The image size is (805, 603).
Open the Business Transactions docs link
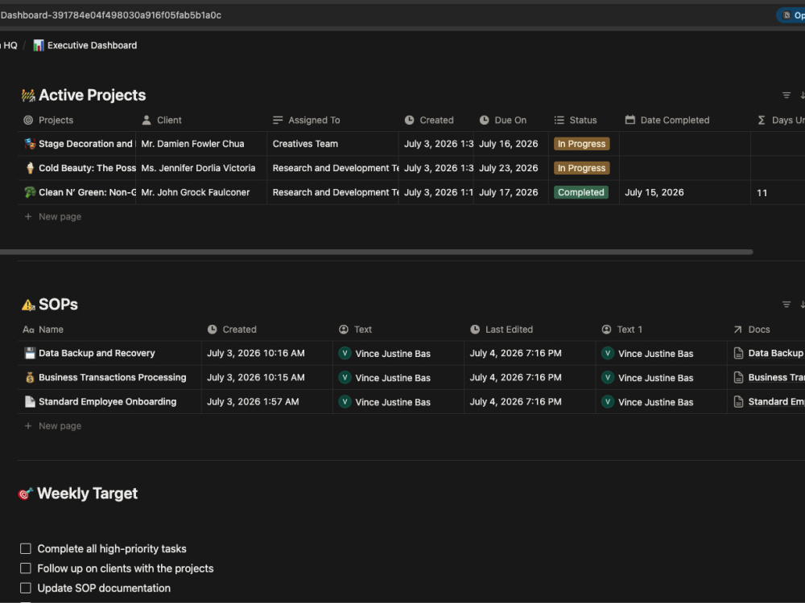[769, 377]
